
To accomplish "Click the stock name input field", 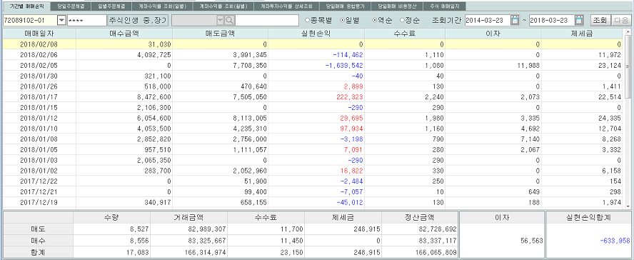I will (267, 20).
